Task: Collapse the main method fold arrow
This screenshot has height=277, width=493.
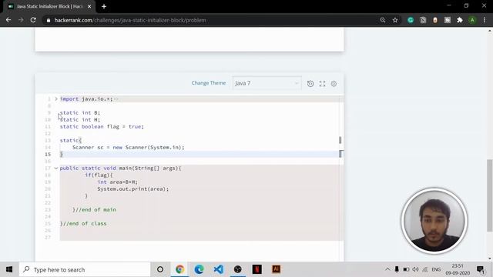Action: tap(56, 169)
